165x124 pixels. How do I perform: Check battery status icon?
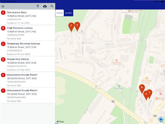pyautogui.click(x=162, y=1)
